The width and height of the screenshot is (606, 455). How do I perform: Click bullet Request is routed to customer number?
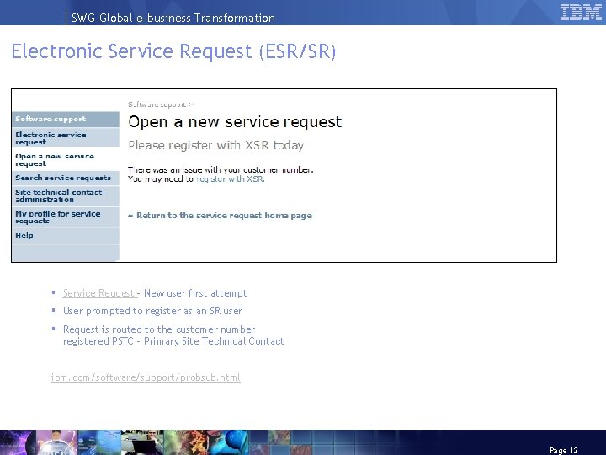pos(173,335)
